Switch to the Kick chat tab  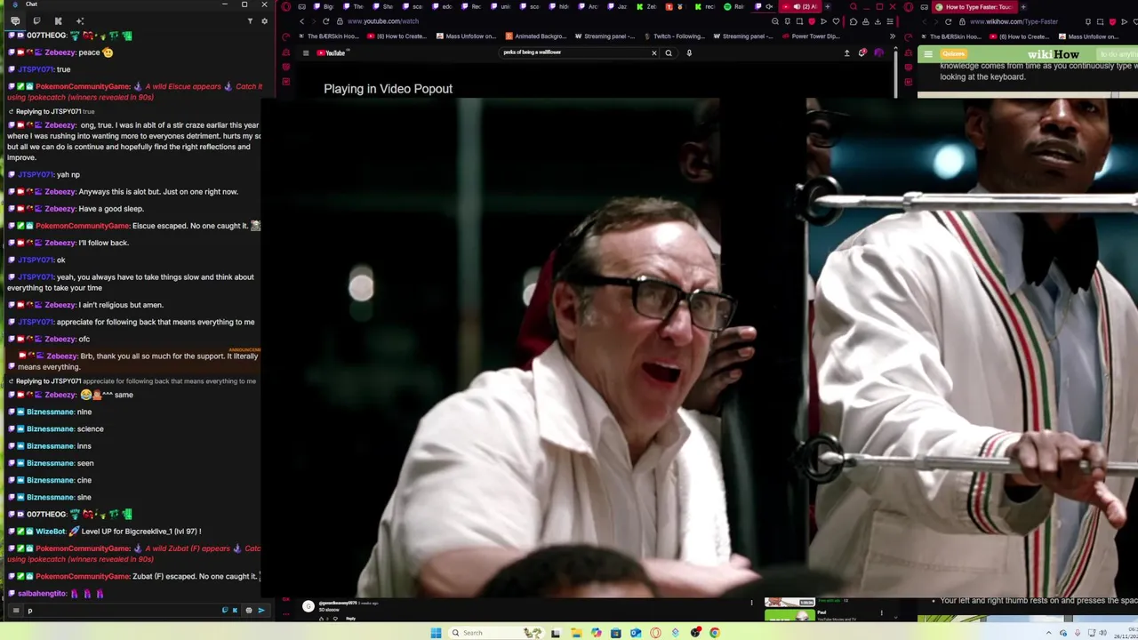click(59, 20)
